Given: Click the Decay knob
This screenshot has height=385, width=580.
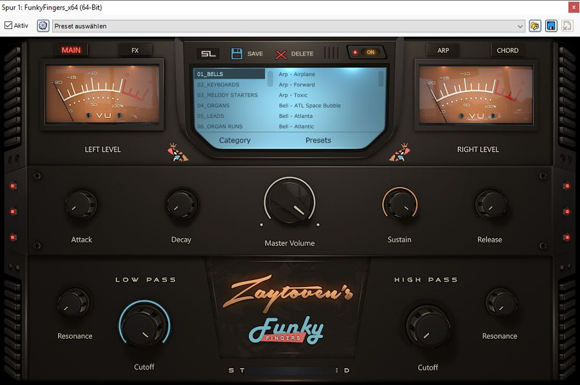Looking at the screenshot, I should tap(182, 204).
